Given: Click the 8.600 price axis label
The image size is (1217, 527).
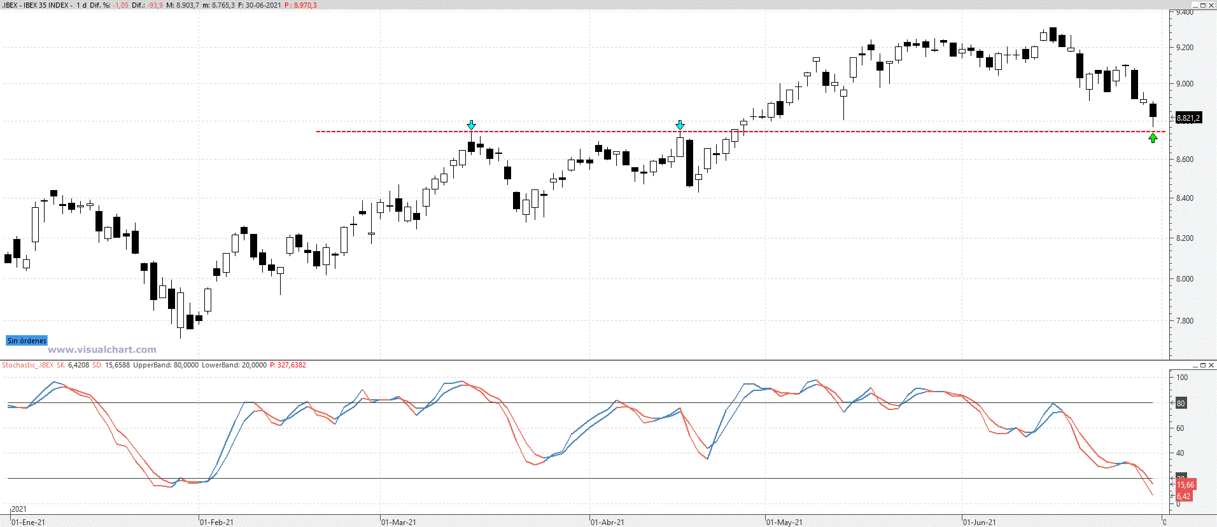Looking at the screenshot, I should click(1185, 159).
